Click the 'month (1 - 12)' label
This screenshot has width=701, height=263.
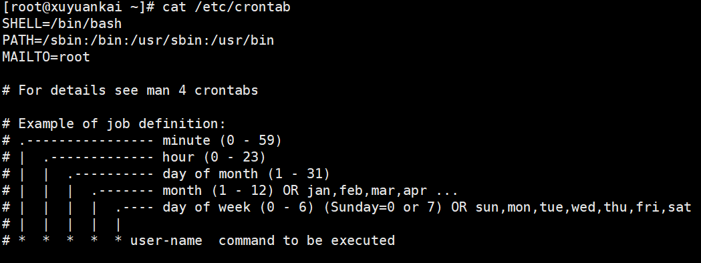coord(218,191)
